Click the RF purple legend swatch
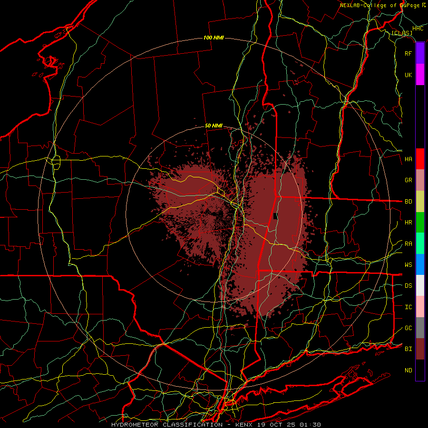Viewport: 428px width, 428px height. tap(420, 53)
